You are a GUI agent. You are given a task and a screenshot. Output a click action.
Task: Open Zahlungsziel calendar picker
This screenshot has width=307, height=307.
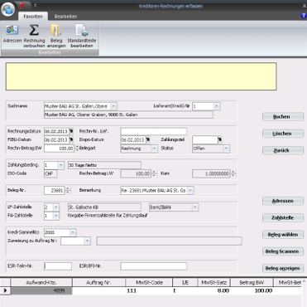click(x=220, y=140)
